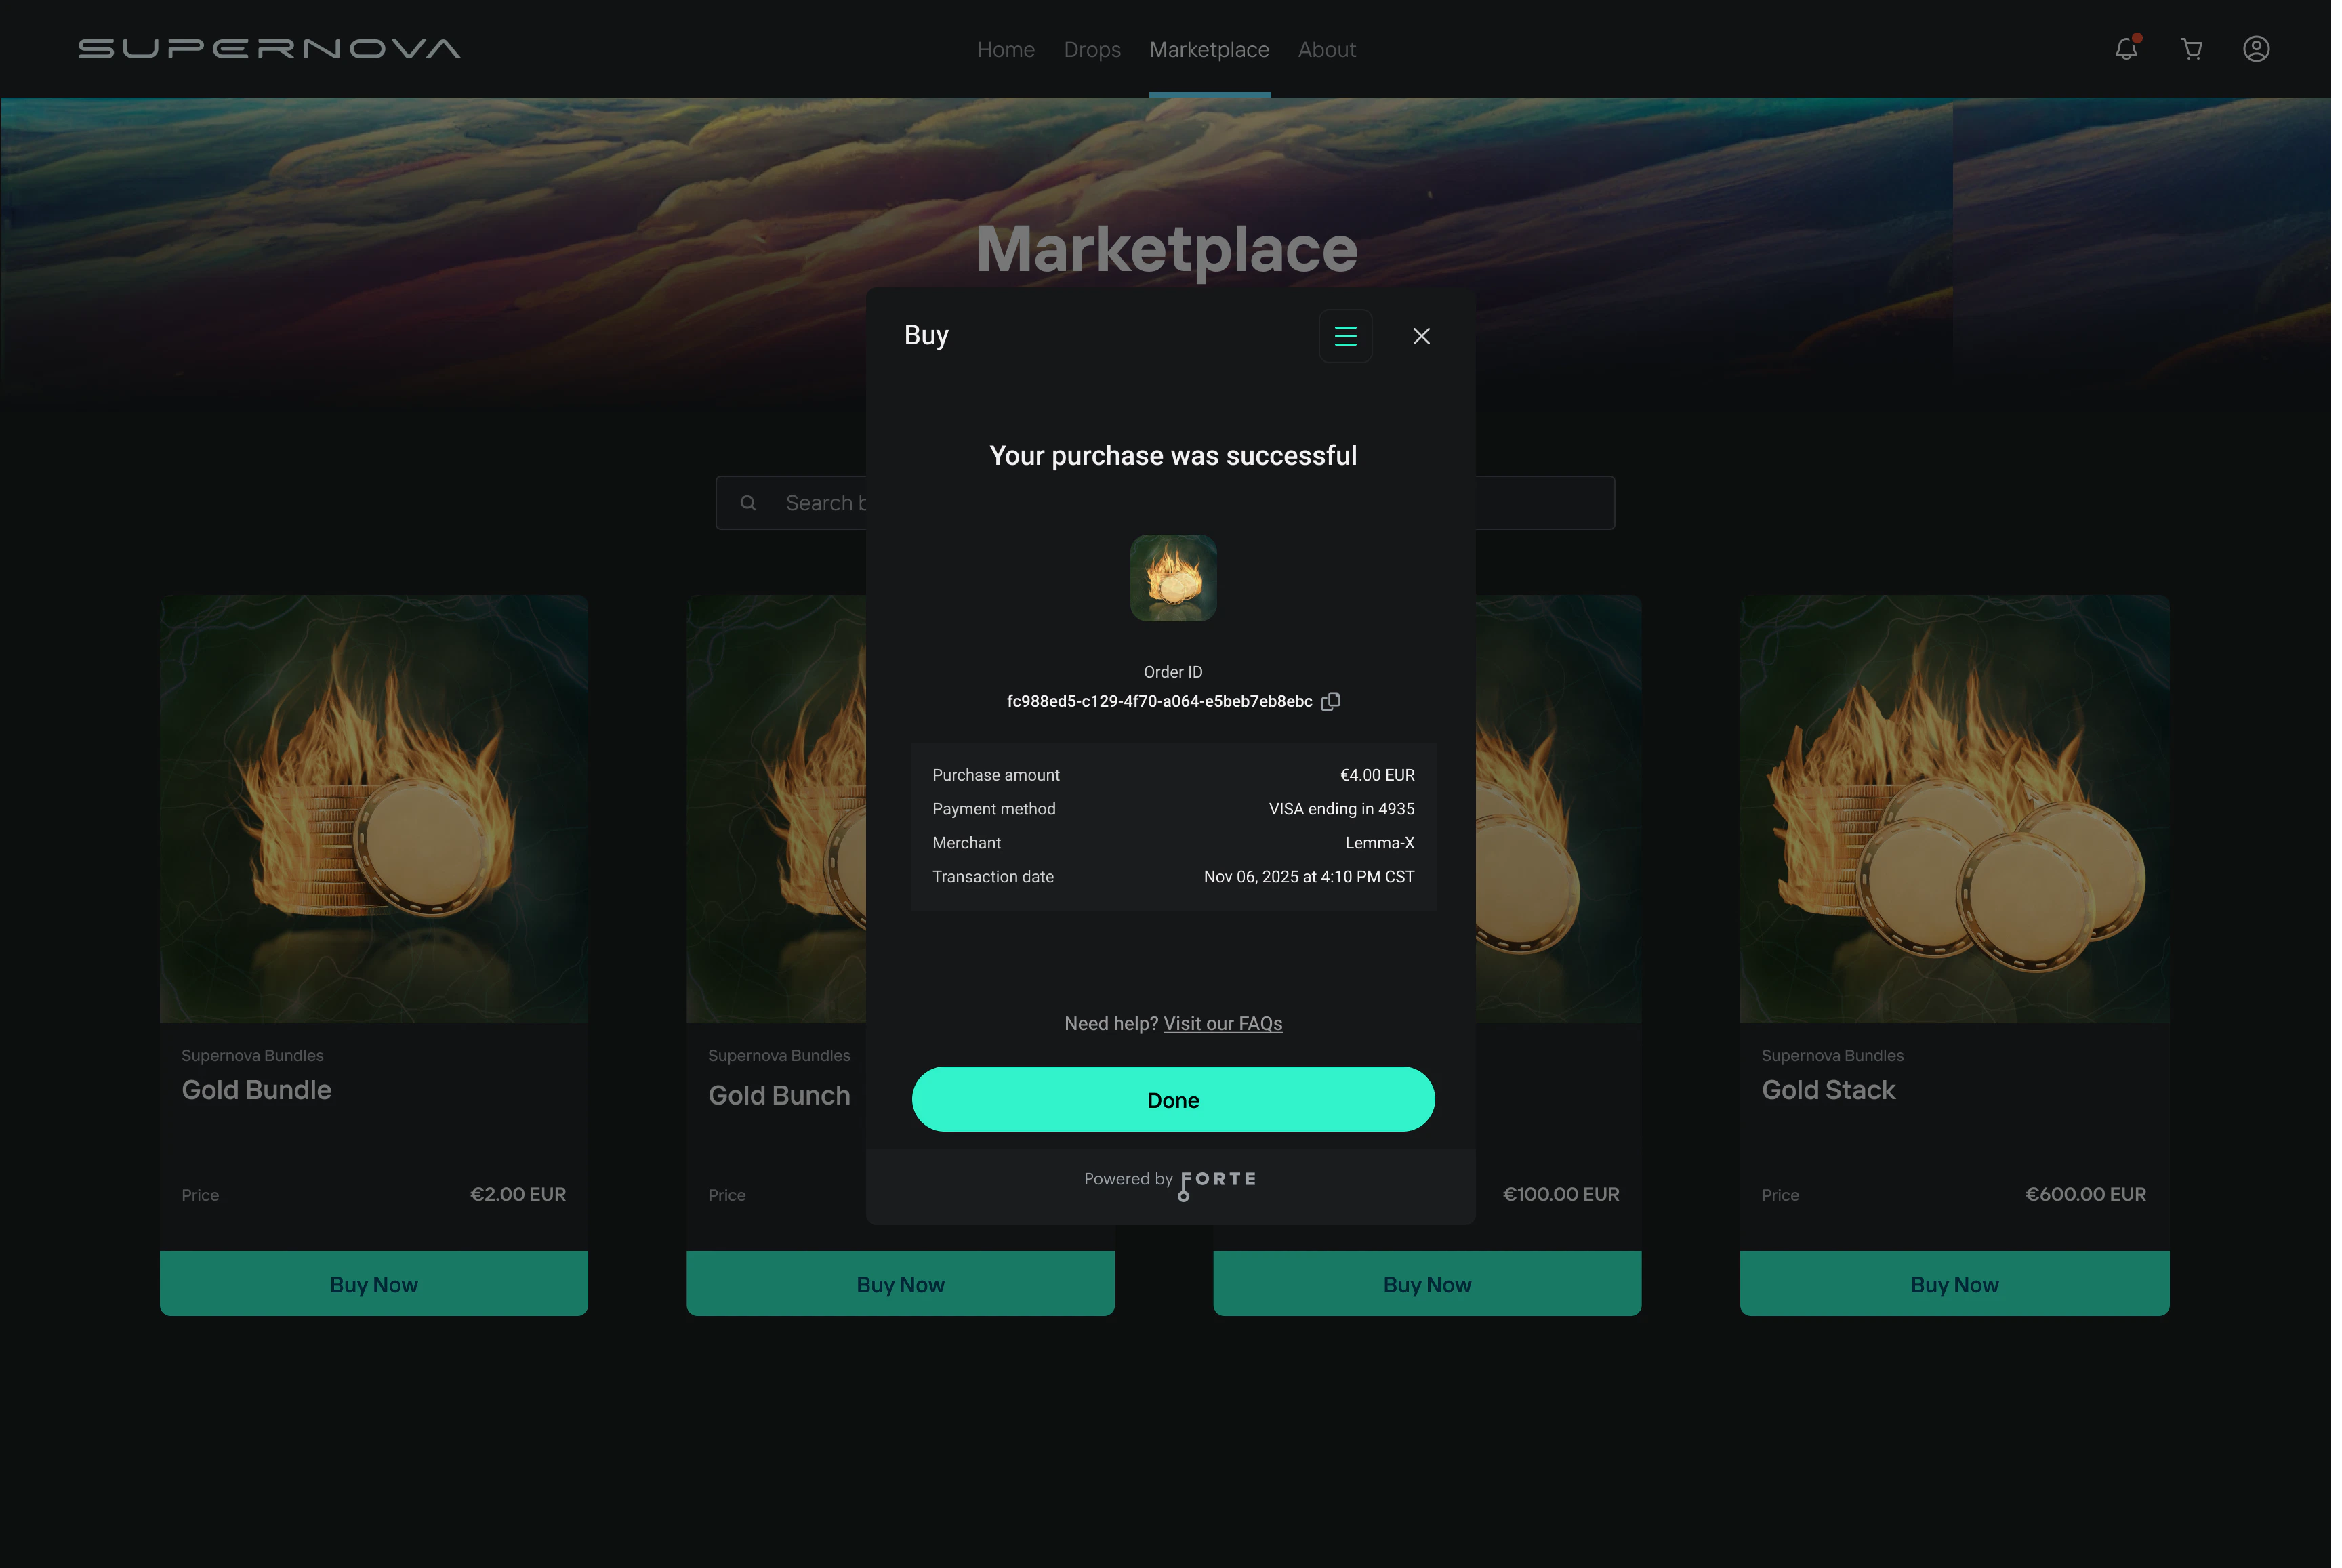The height and width of the screenshot is (1568, 2342).
Task: Switch to the About tab
Action: click(x=1327, y=49)
